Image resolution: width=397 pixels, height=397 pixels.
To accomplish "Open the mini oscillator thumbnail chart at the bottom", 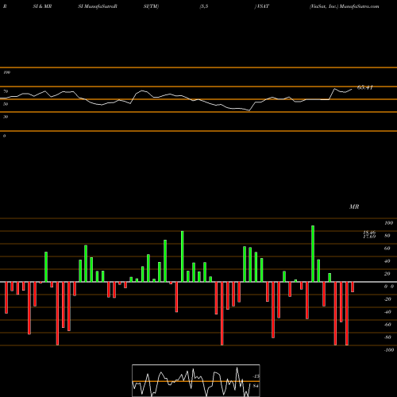I will point(196,380).
